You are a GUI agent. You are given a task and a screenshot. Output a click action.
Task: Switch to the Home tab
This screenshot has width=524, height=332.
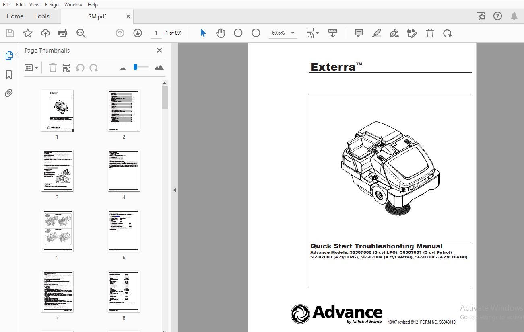(x=15, y=16)
